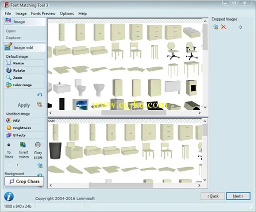Click the Default image label
The width and height of the screenshot is (256, 212).
click(17, 56)
